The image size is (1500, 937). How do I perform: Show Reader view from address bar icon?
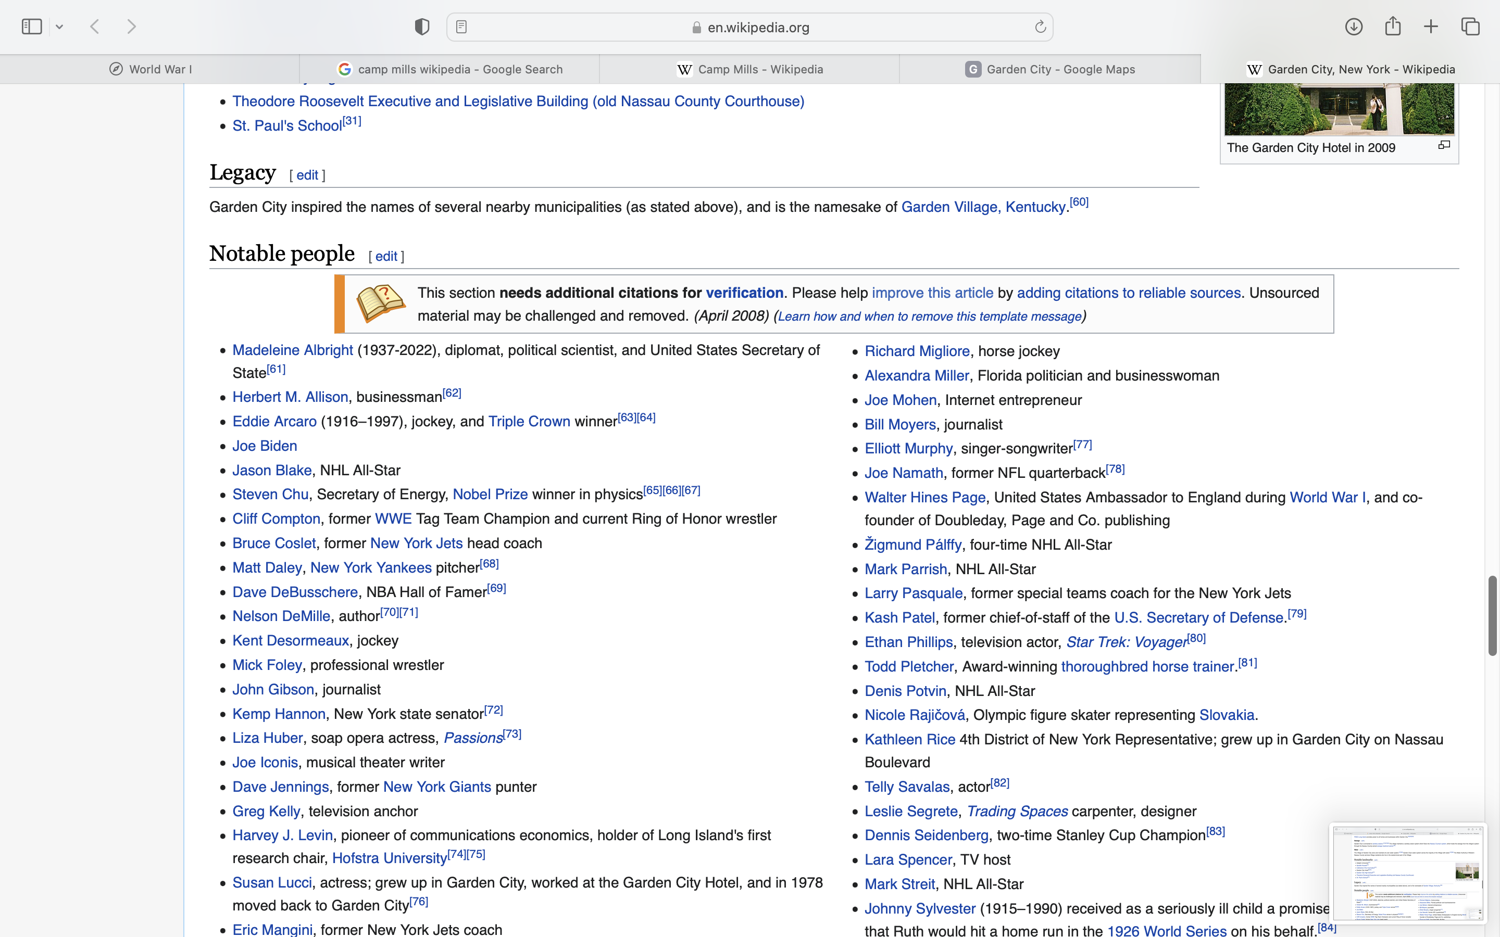pyautogui.click(x=461, y=27)
